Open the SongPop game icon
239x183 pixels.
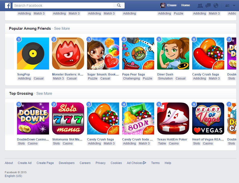tap(33, 53)
